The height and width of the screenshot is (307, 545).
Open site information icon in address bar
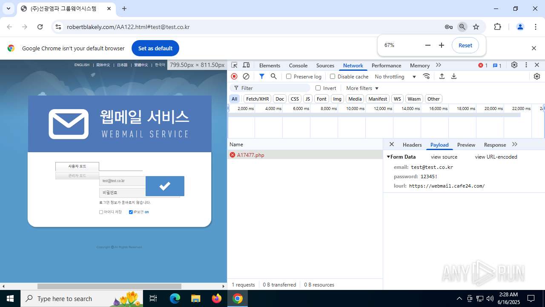(x=58, y=27)
